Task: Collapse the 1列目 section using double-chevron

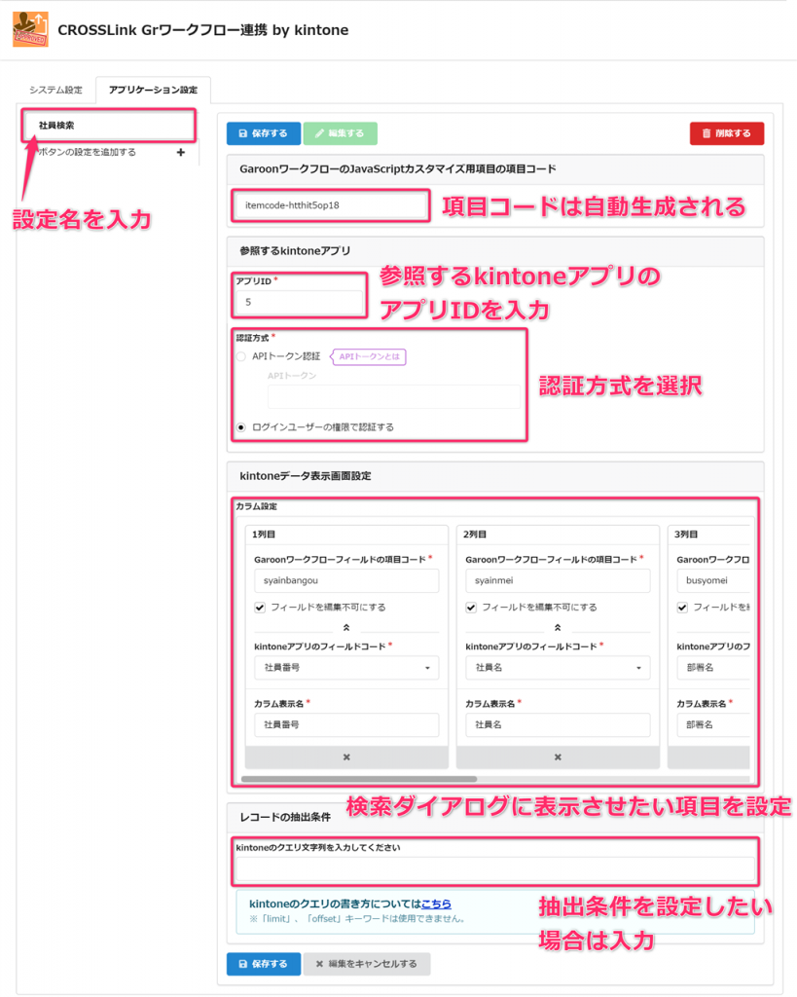Action: 346,628
